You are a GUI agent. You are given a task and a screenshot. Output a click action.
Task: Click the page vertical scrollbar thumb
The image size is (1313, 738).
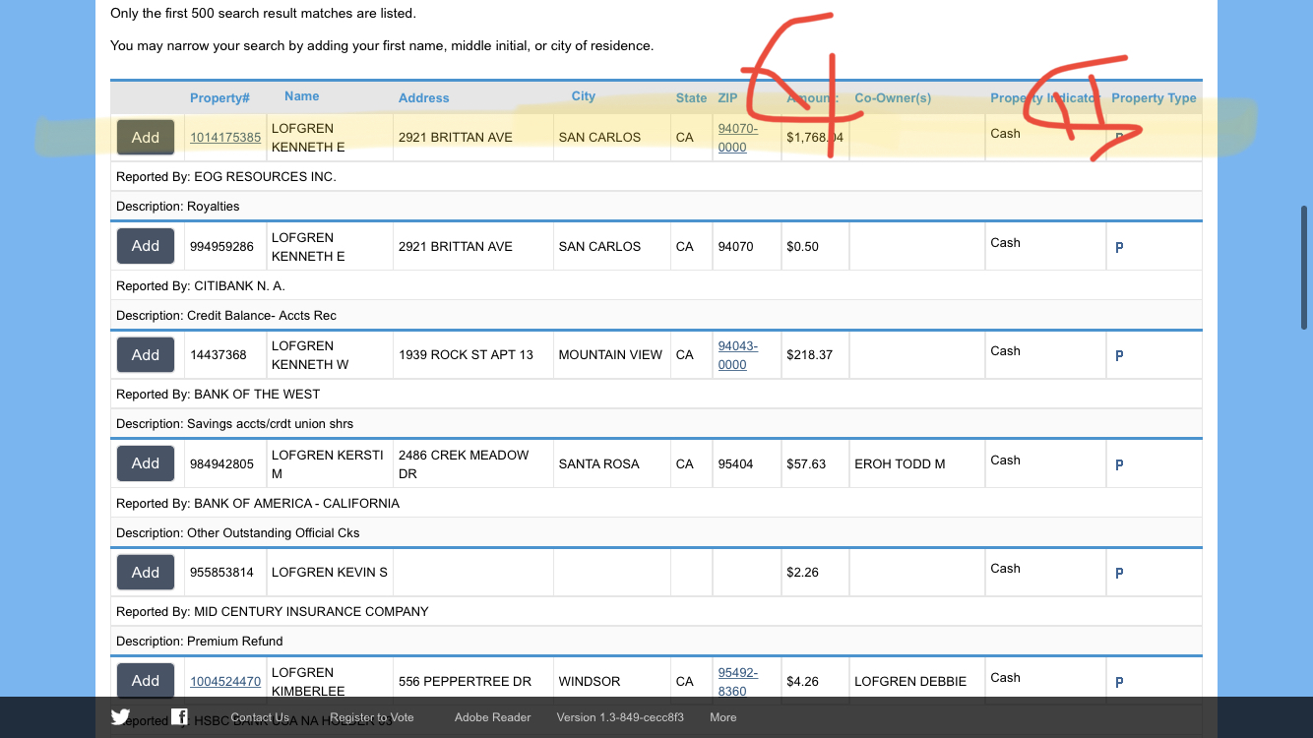[1304, 267]
